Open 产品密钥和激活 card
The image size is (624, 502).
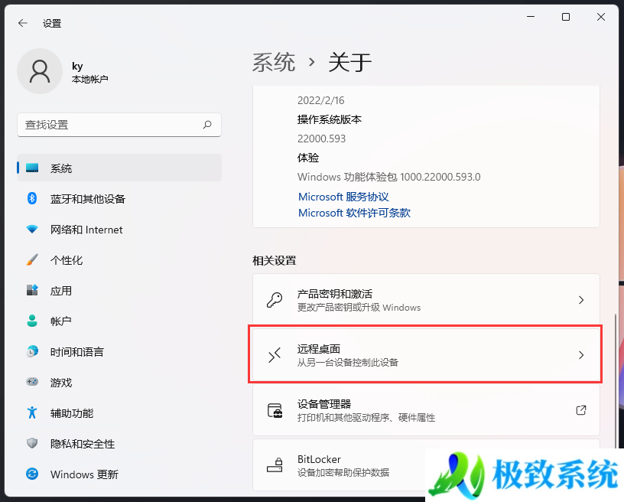(x=426, y=300)
